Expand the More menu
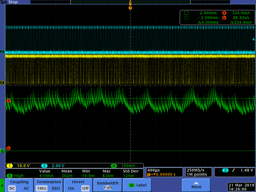Viewport: 256px width, 192px height. coord(196,185)
